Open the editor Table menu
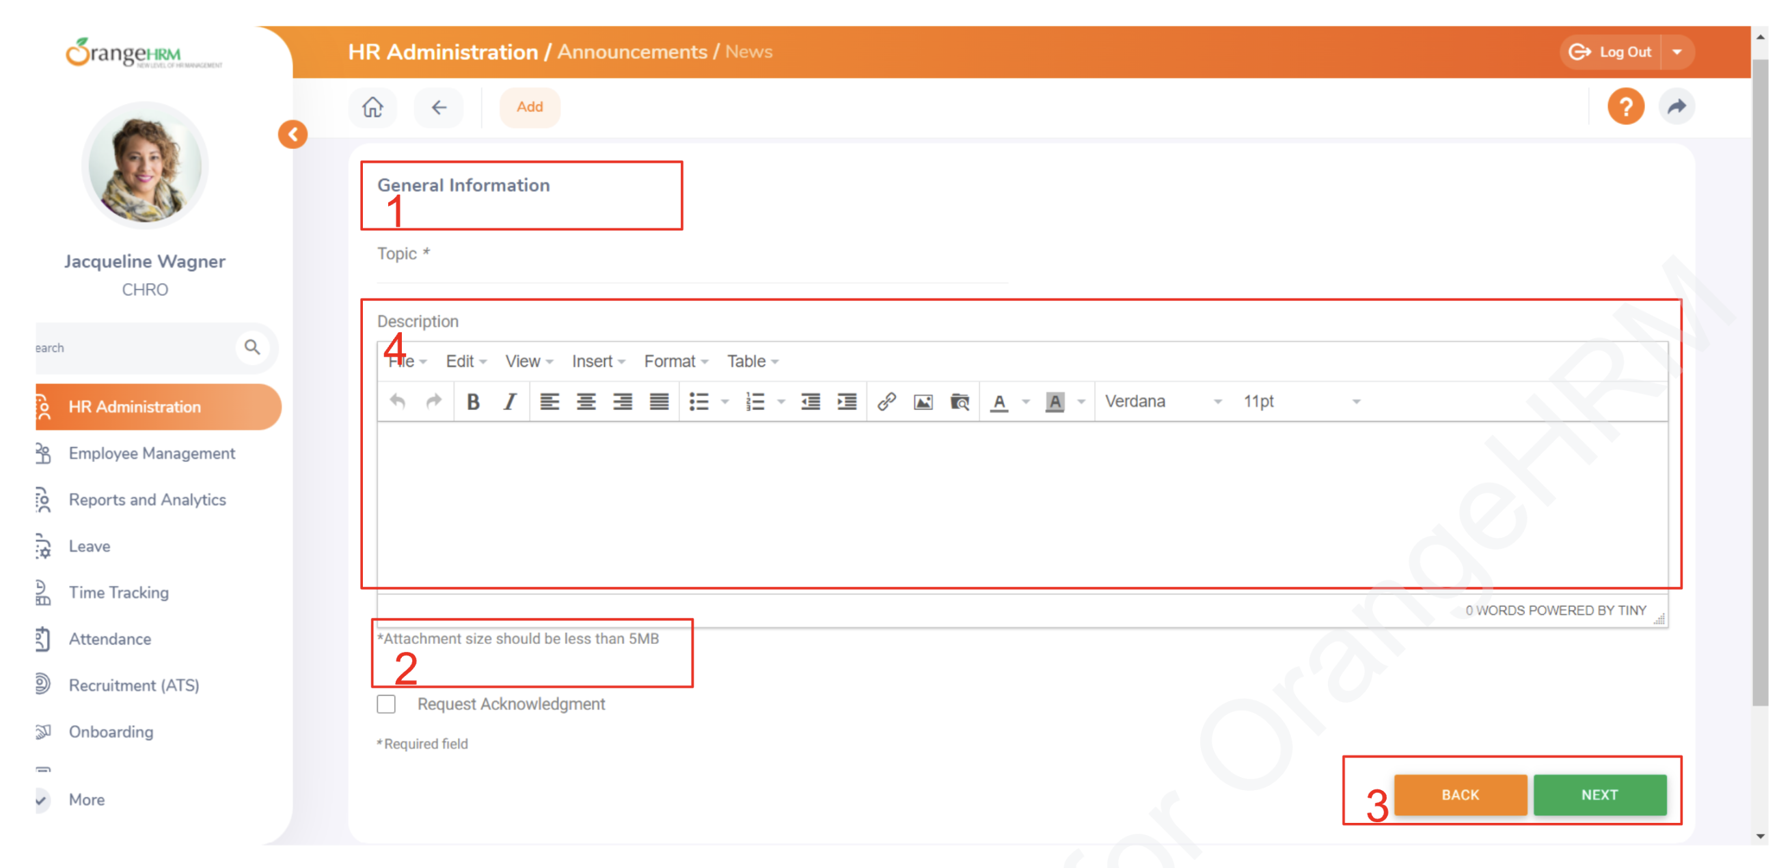This screenshot has width=1792, height=868. click(x=752, y=361)
